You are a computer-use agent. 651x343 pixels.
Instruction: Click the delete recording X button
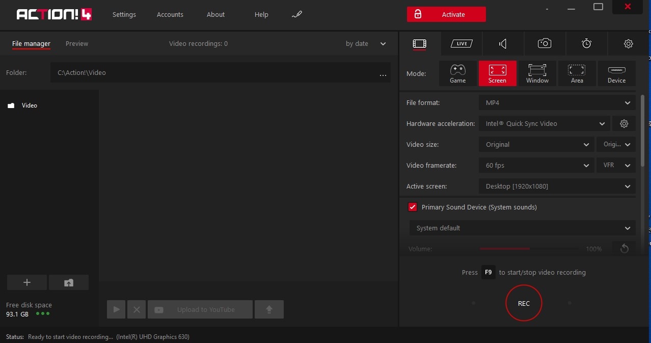coord(137,309)
